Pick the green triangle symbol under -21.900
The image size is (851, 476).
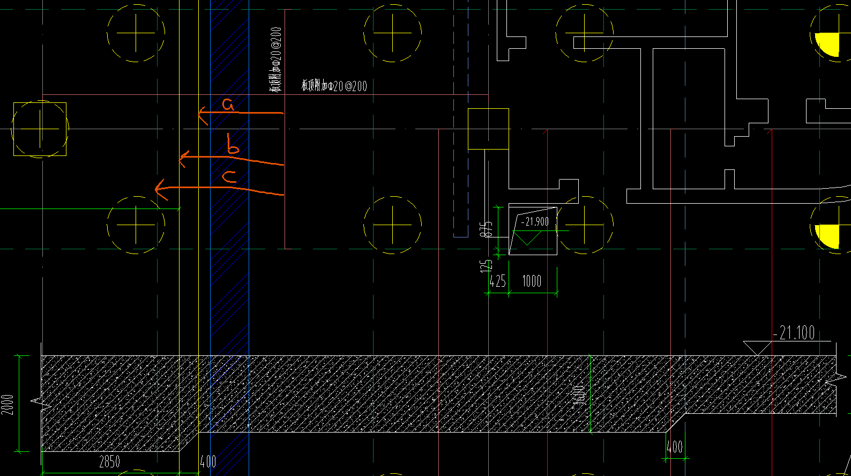528,237
